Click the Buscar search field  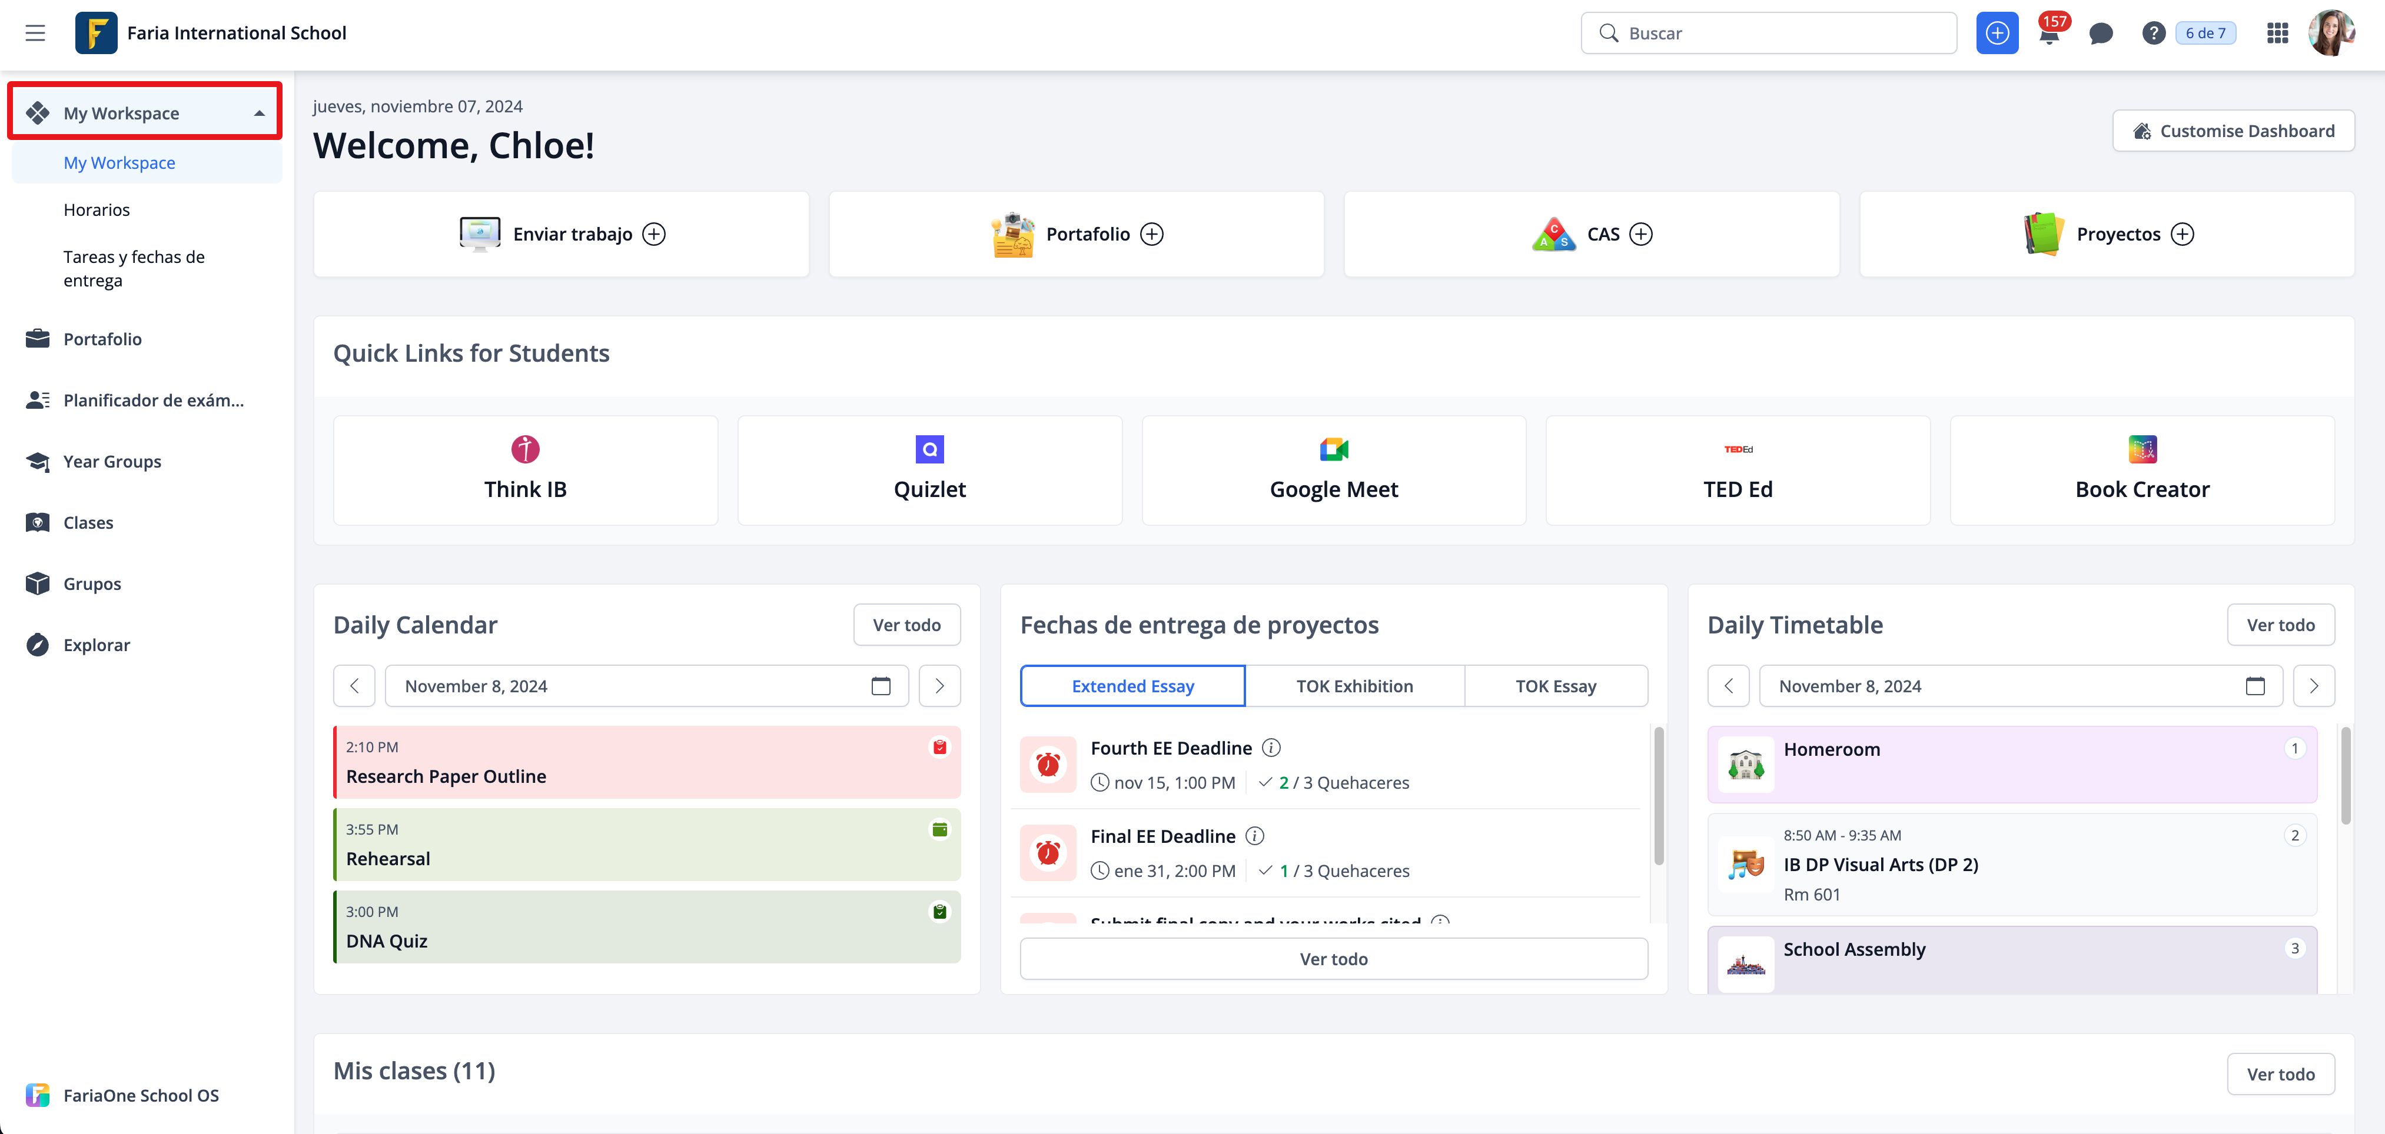[1768, 34]
